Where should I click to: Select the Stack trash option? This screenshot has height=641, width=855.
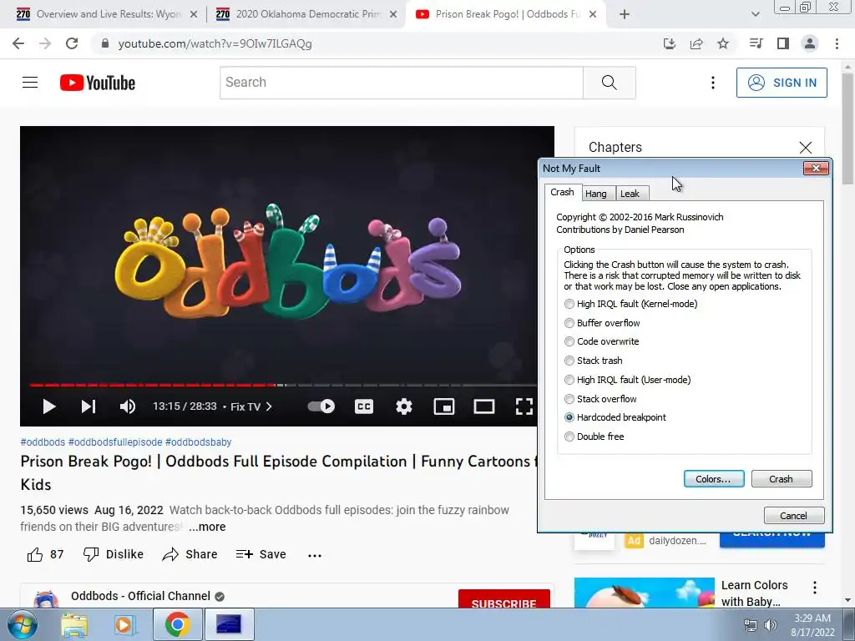coord(594,361)
